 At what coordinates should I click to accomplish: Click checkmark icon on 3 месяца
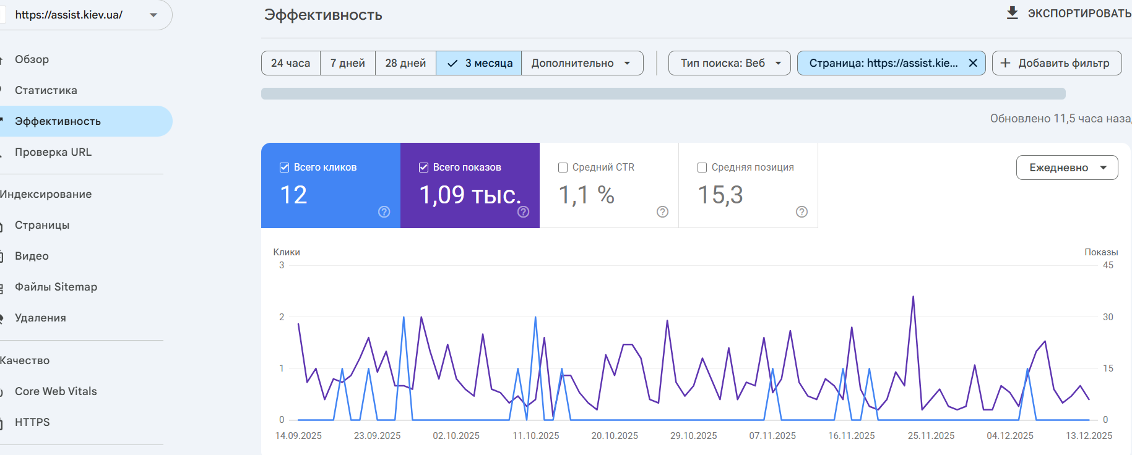[x=452, y=63]
